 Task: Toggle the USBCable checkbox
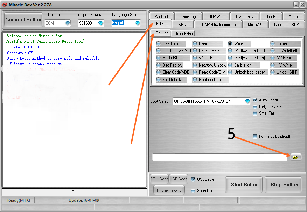click(193, 179)
